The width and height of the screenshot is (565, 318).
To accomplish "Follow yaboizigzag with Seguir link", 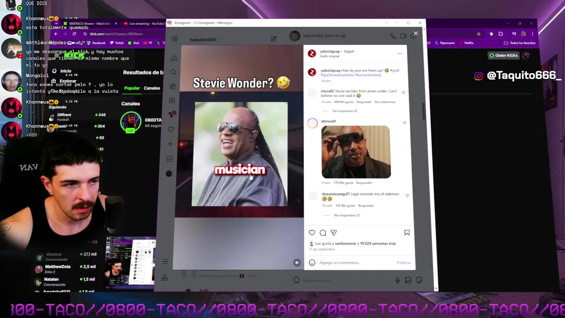I will click(349, 51).
